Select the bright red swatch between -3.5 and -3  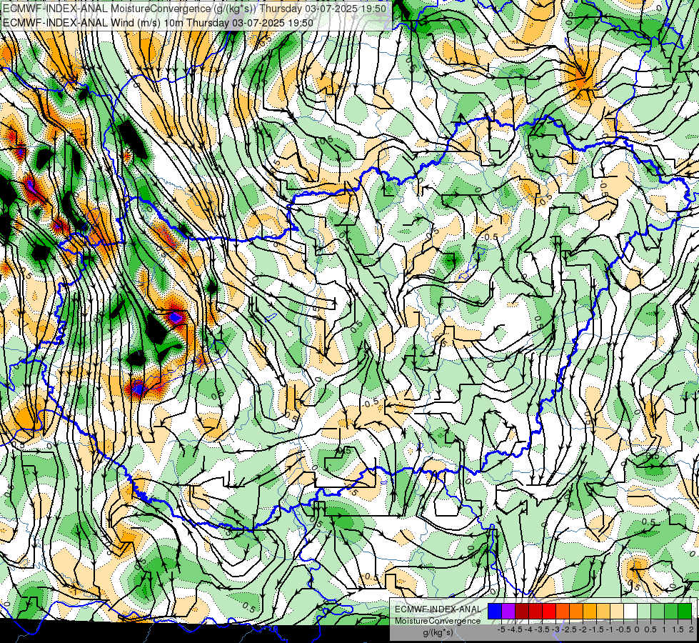coord(549,612)
